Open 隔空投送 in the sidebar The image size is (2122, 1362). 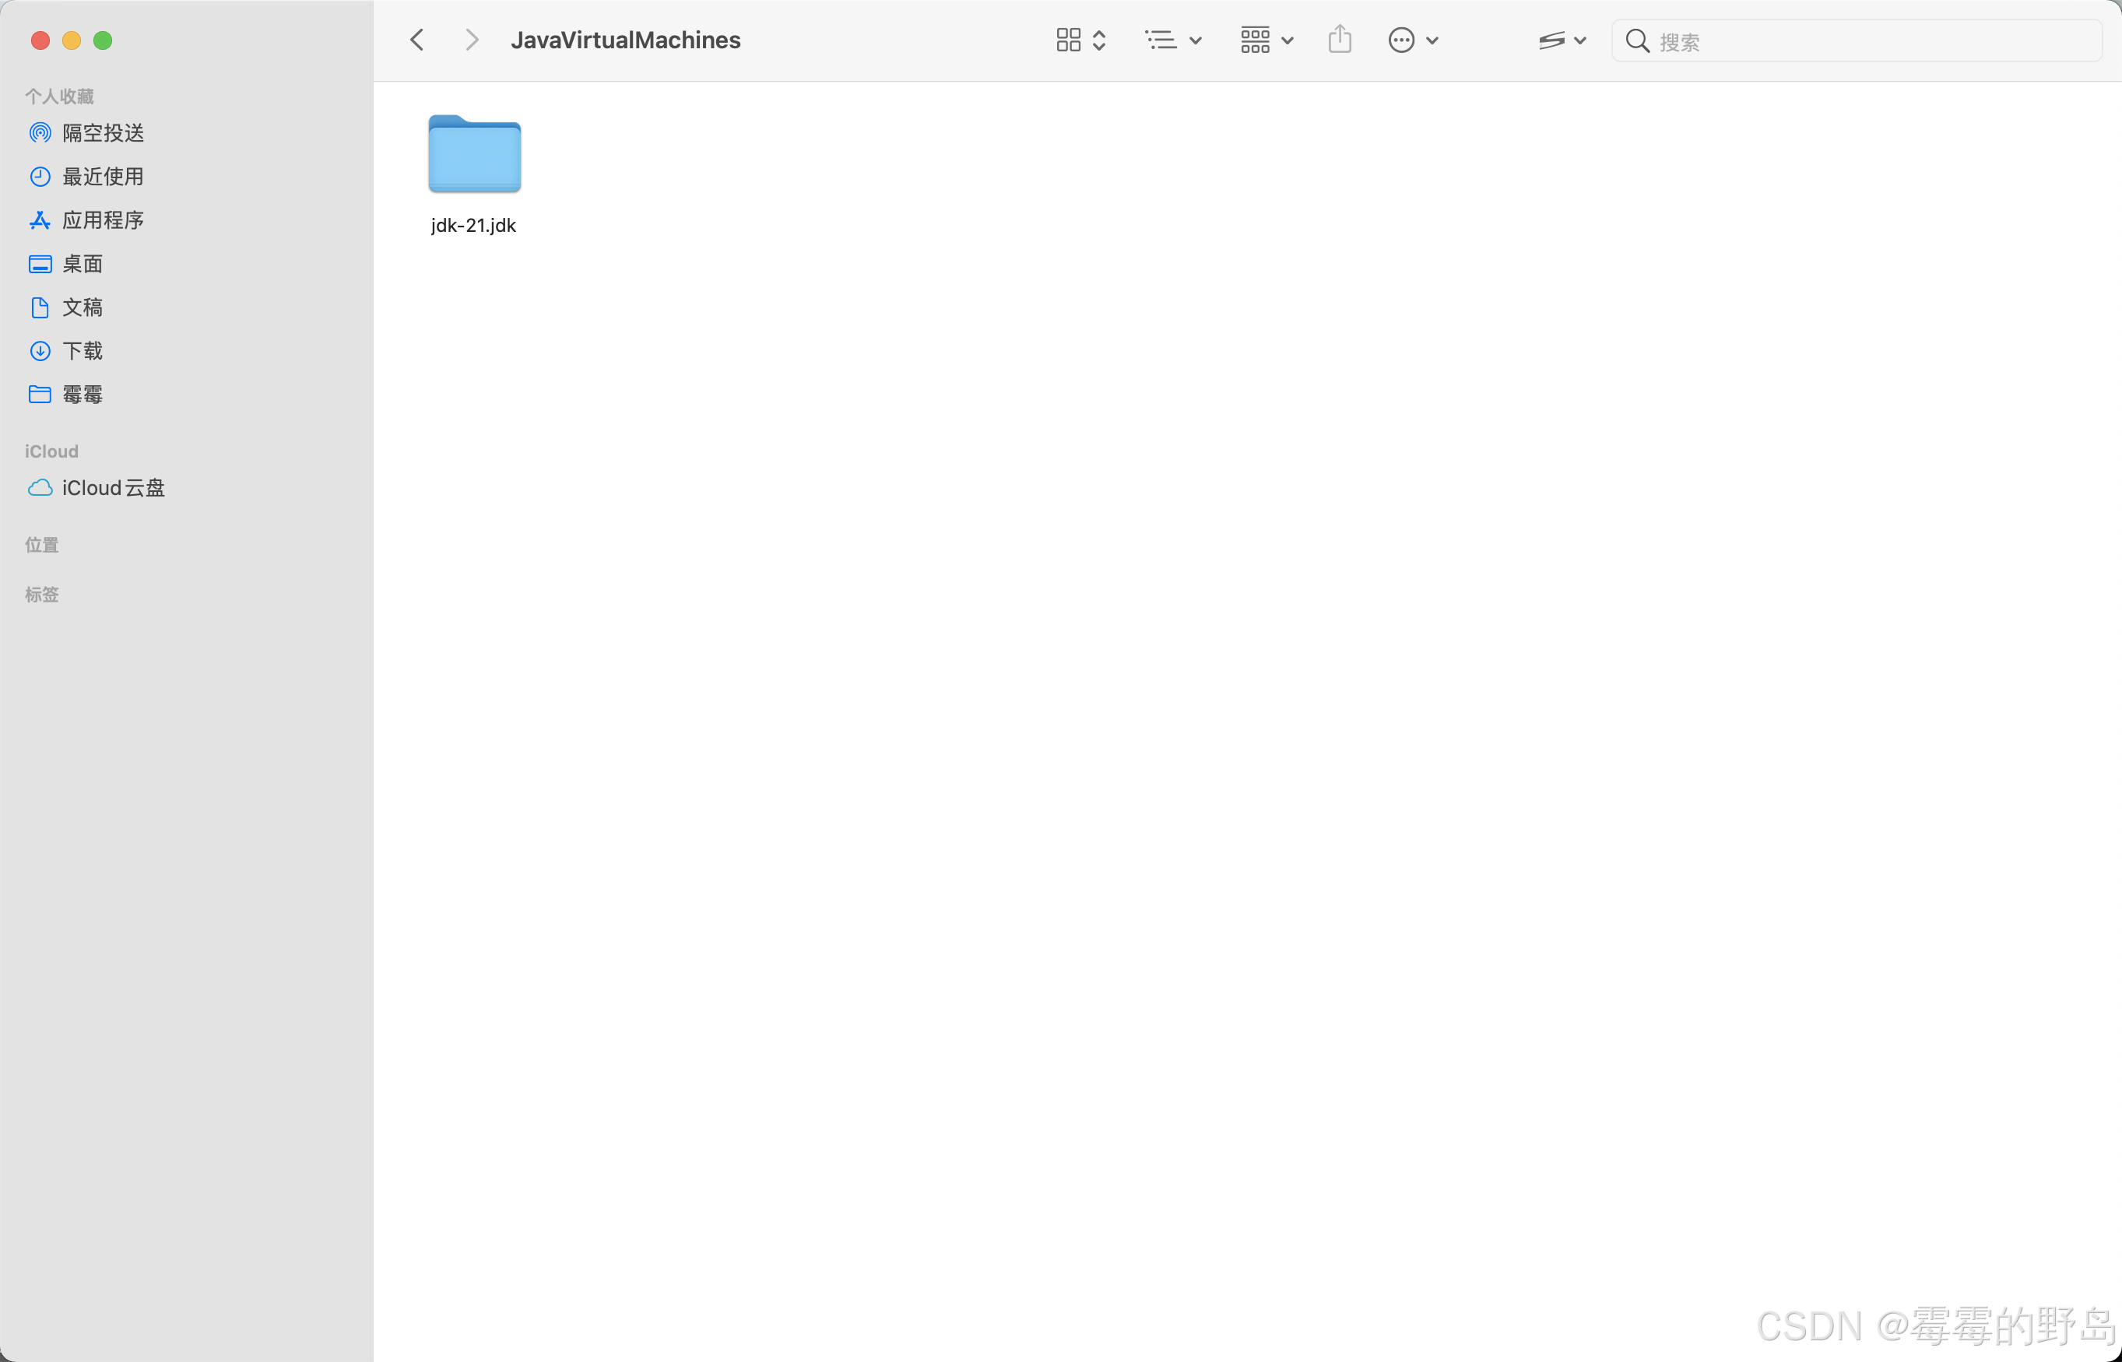[103, 132]
